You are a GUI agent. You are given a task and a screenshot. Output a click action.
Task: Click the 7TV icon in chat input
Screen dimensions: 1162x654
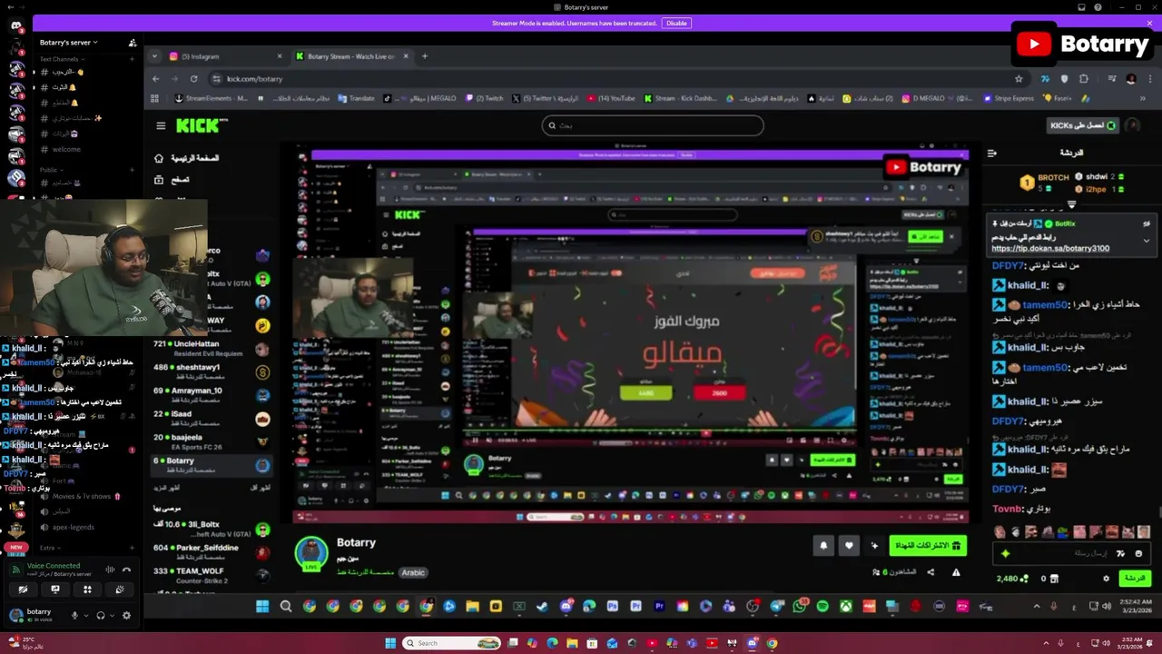pos(1121,553)
